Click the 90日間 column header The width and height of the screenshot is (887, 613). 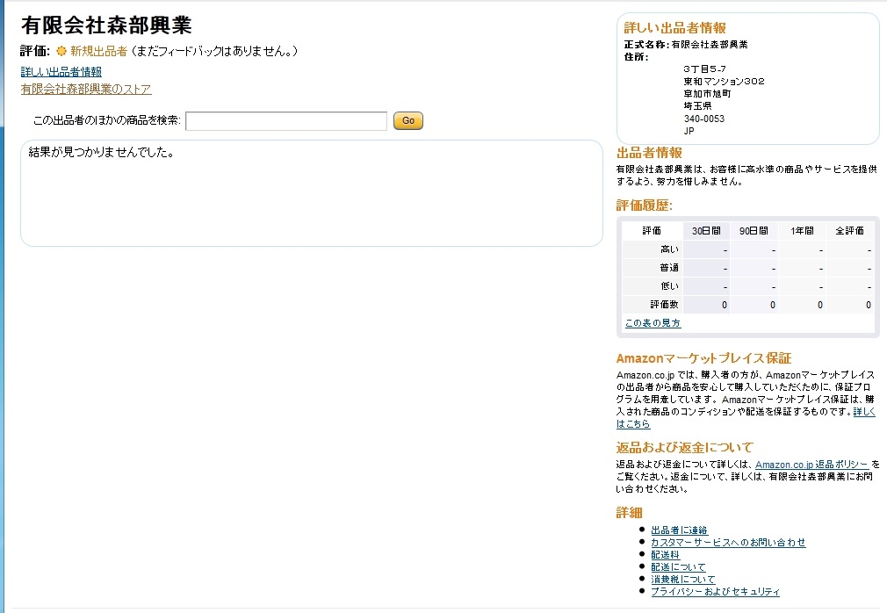(x=754, y=231)
